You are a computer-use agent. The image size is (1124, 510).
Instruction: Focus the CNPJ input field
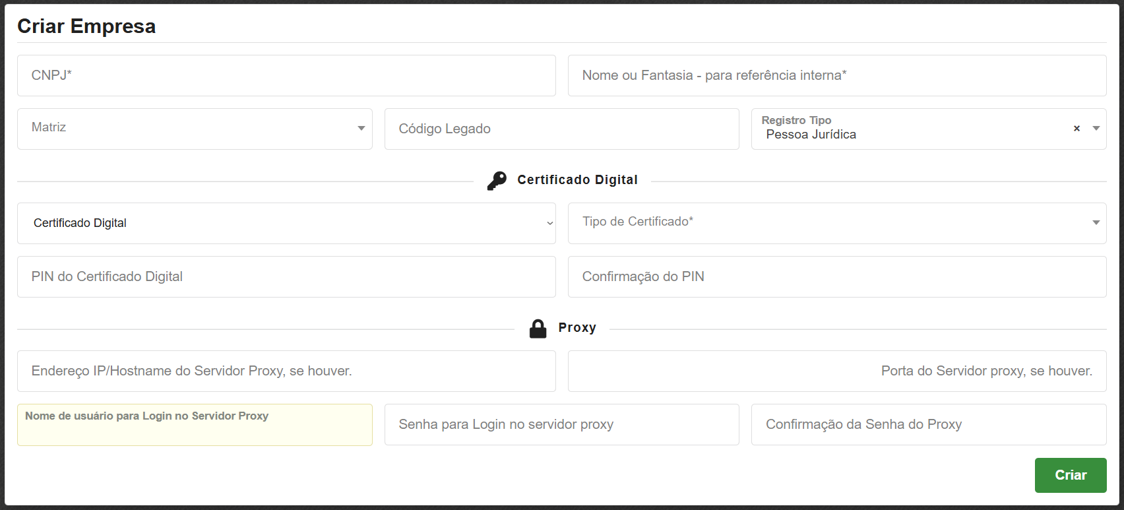tap(286, 75)
